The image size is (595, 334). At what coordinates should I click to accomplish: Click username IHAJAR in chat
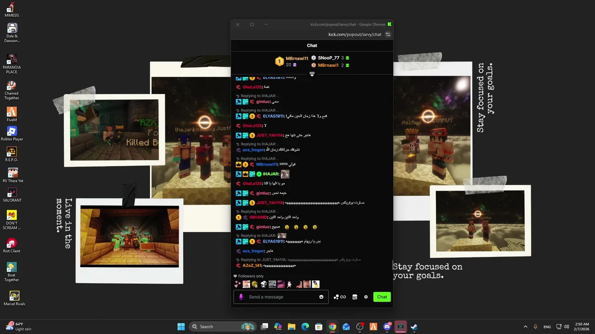271,174
